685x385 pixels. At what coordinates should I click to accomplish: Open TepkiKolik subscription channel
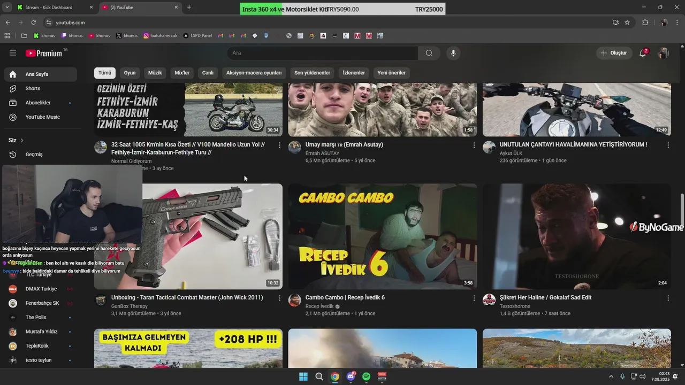pyautogui.click(x=41, y=346)
